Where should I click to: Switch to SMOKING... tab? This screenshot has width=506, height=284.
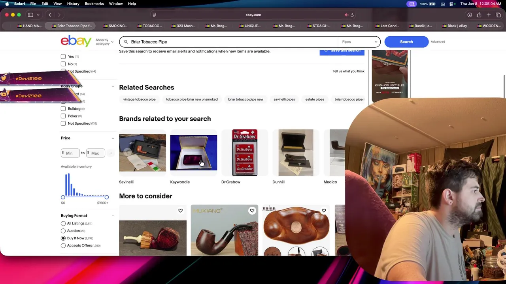tap(115, 26)
